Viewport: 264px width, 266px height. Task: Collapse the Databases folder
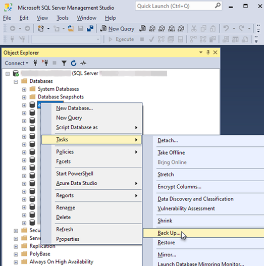(16, 82)
